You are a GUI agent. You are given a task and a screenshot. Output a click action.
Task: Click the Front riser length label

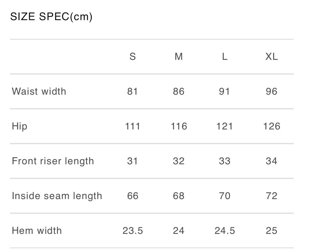(53, 161)
